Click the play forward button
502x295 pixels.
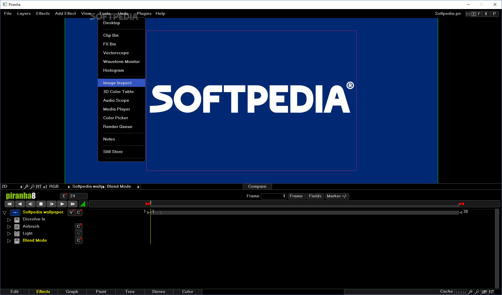62,204
